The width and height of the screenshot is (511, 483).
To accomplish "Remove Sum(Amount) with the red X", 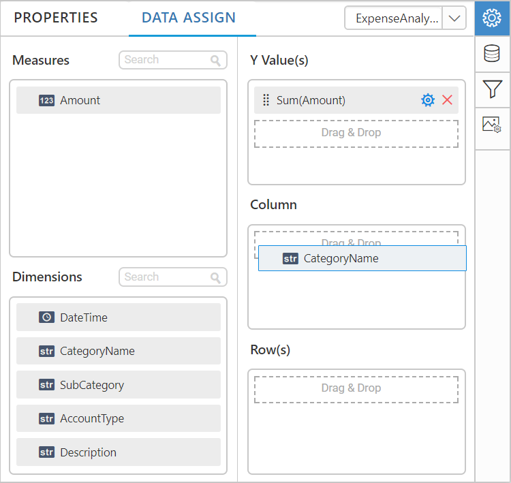I will [447, 100].
